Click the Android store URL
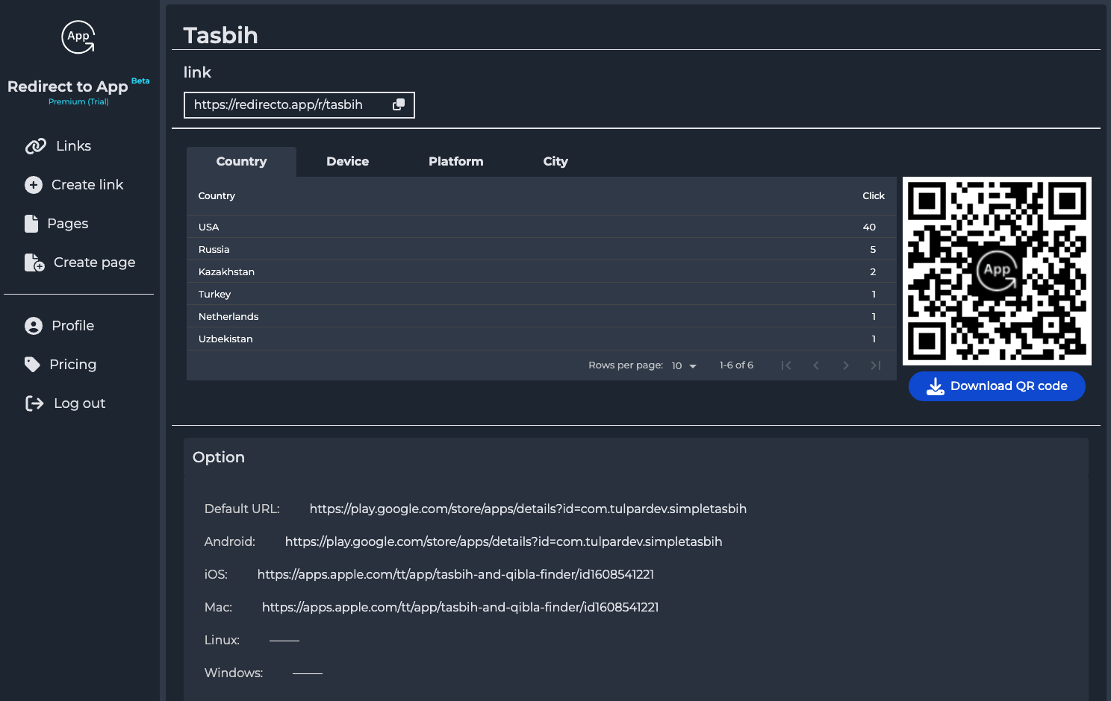 point(503,541)
